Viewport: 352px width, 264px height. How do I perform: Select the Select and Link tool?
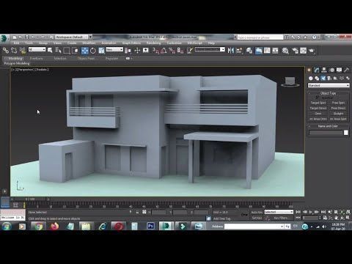(6, 51)
